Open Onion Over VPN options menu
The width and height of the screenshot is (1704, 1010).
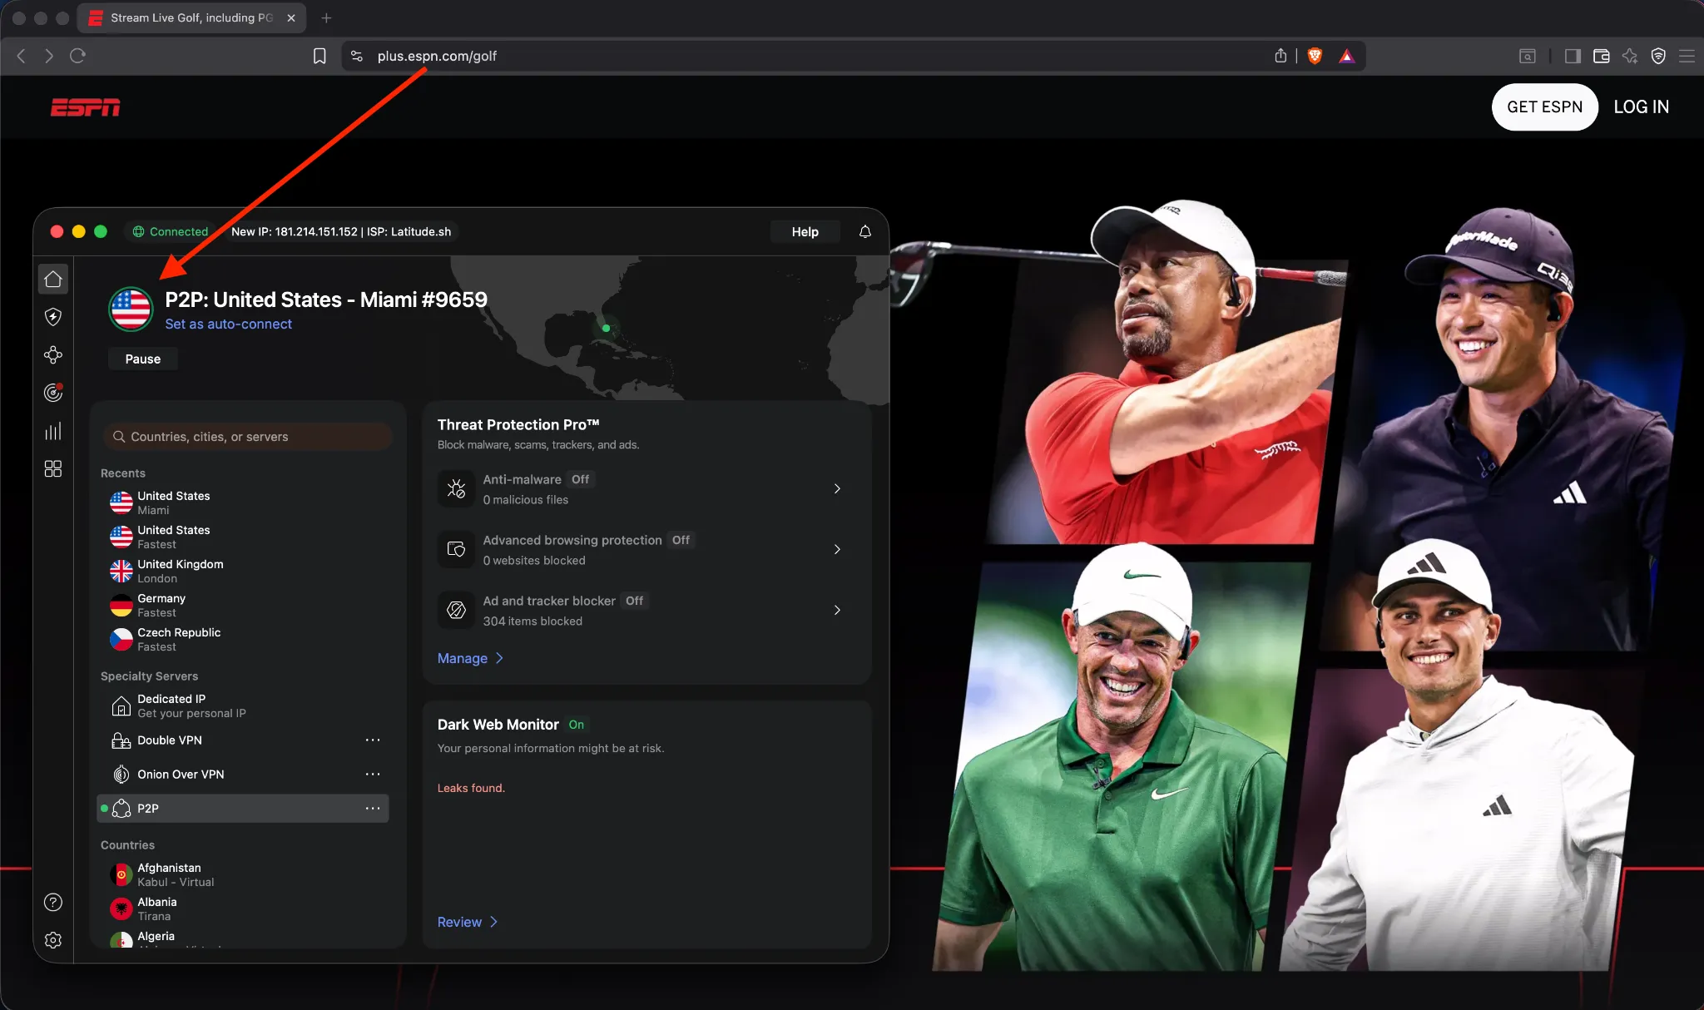(373, 774)
